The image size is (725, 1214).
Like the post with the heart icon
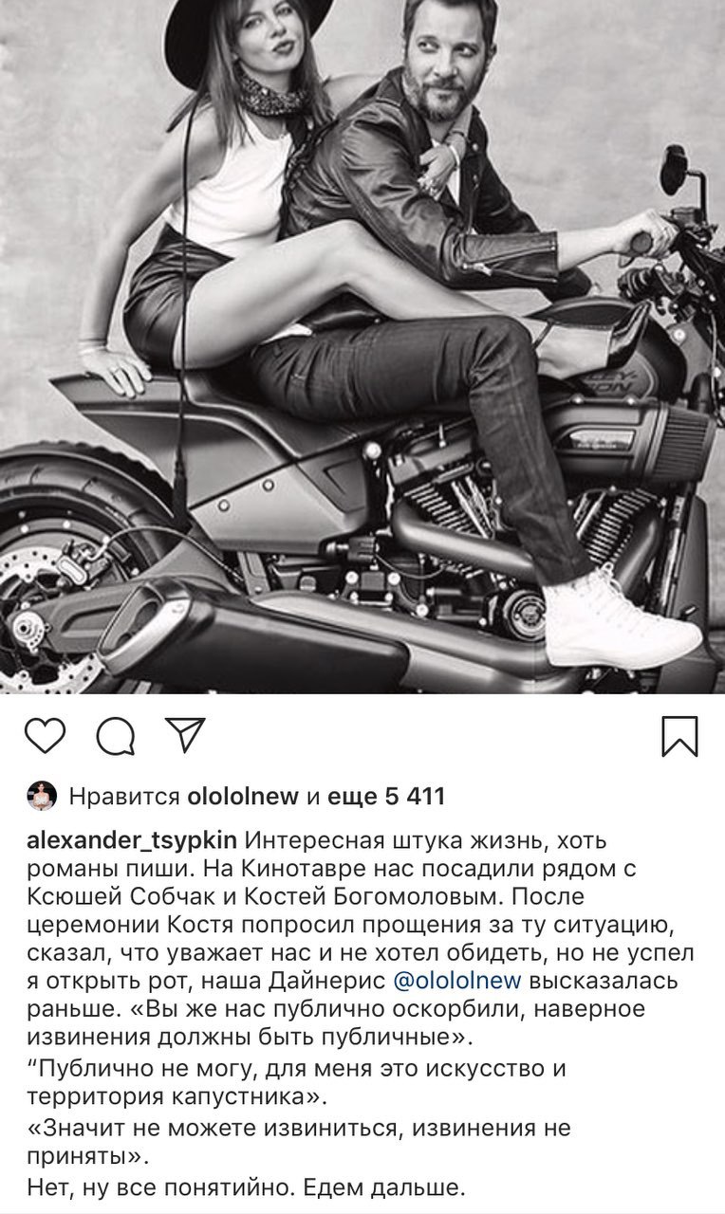pos(46,736)
